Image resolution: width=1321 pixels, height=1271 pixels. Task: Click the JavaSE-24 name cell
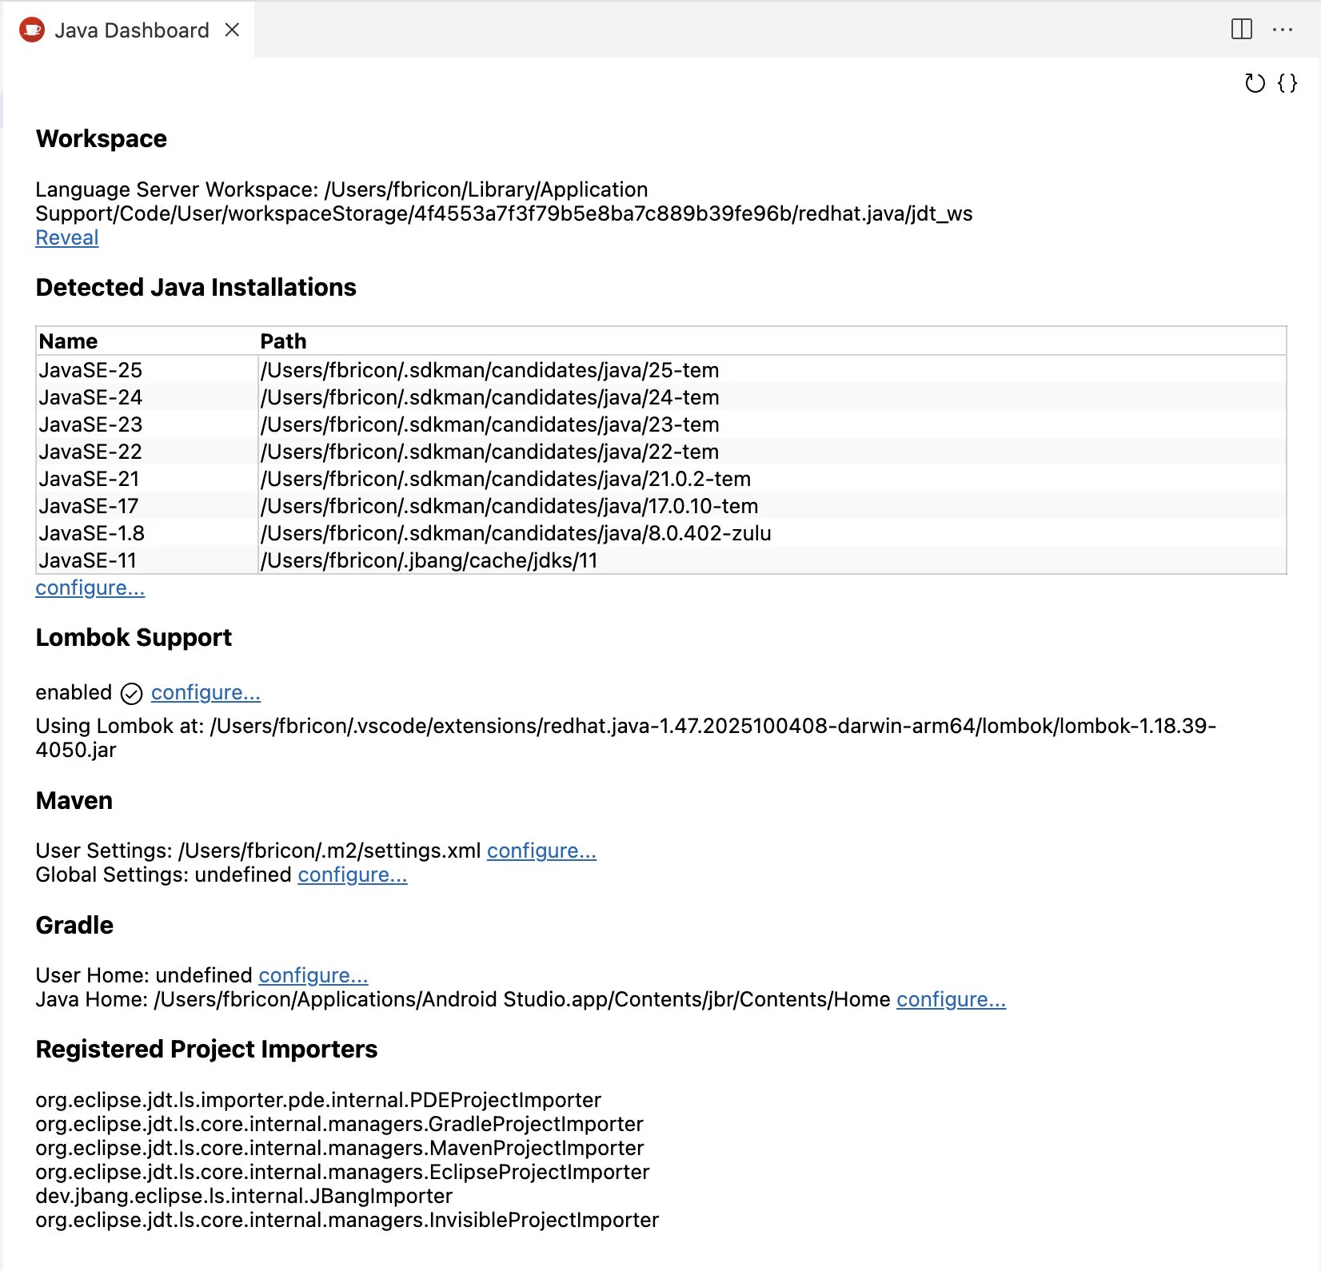(147, 397)
